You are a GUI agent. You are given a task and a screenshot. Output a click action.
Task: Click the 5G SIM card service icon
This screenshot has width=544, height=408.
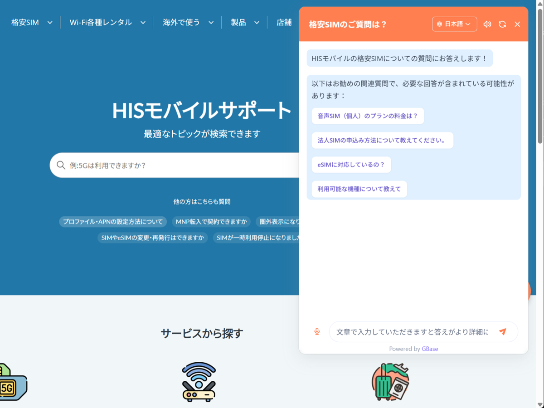click(13, 382)
